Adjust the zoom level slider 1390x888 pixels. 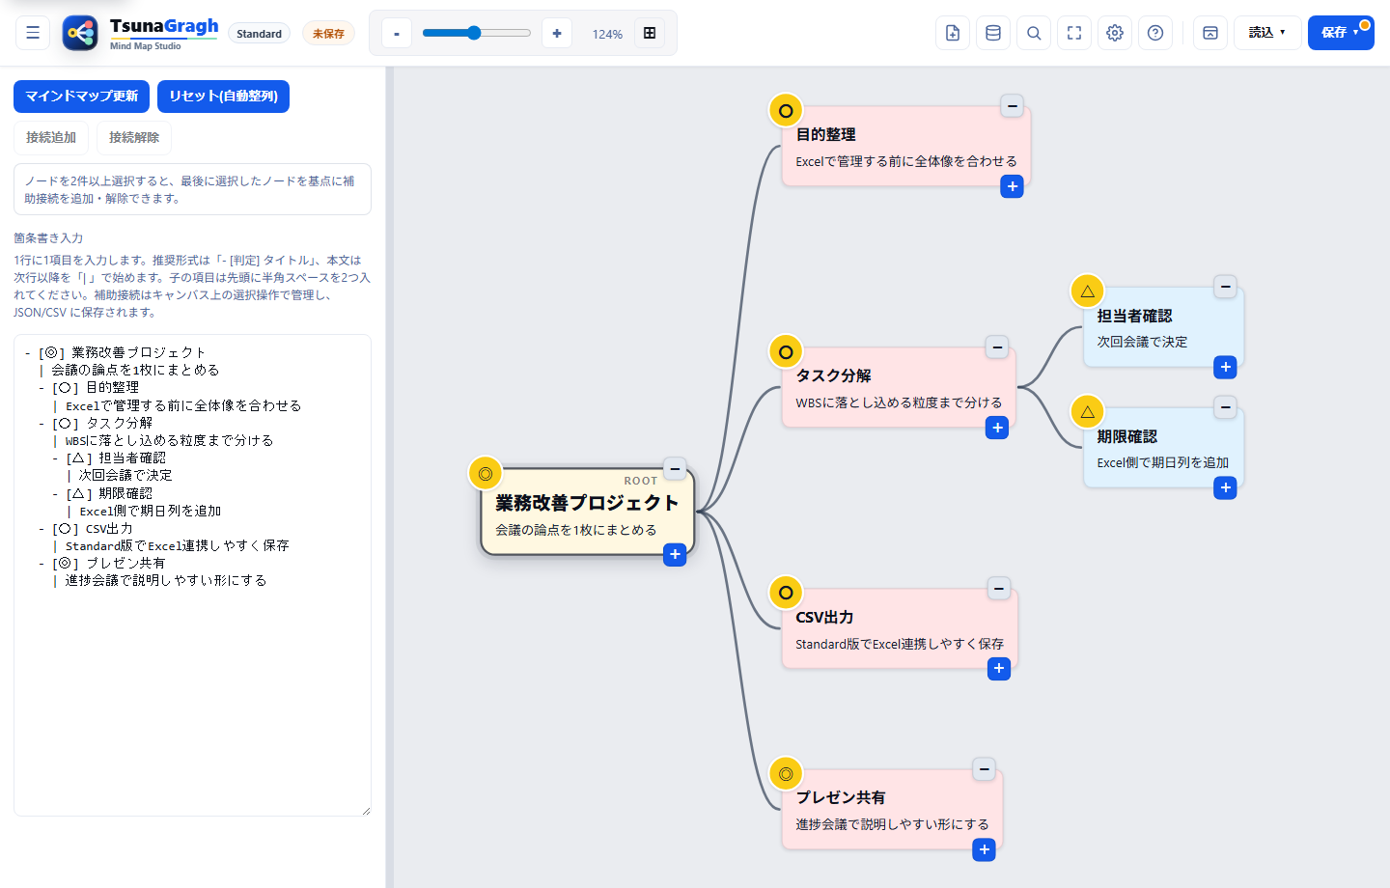click(x=477, y=33)
